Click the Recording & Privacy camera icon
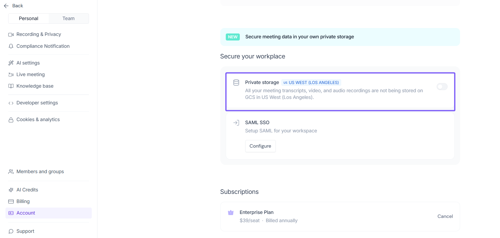Viewport: 500px width, 238px height. 11,34
